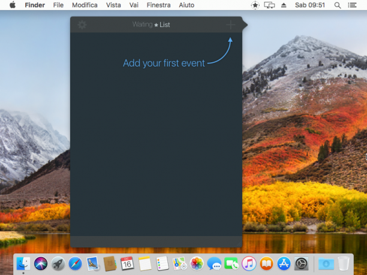Open FaceTime app in Dock

(x=231, y=264)
